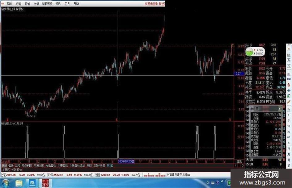Select the 指标 tab below the chart
The width and height of the screenshot is (292, 188).
click(4, 165)
